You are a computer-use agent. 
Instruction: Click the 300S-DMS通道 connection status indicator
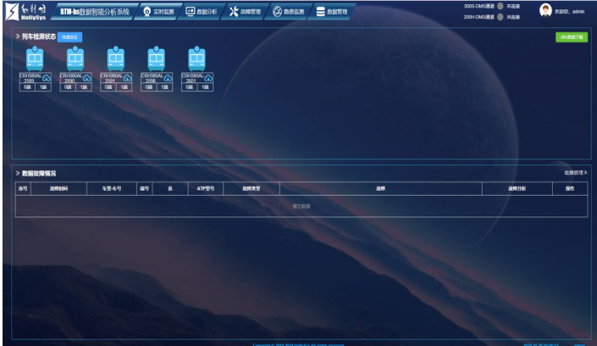[x=500, y=6]
